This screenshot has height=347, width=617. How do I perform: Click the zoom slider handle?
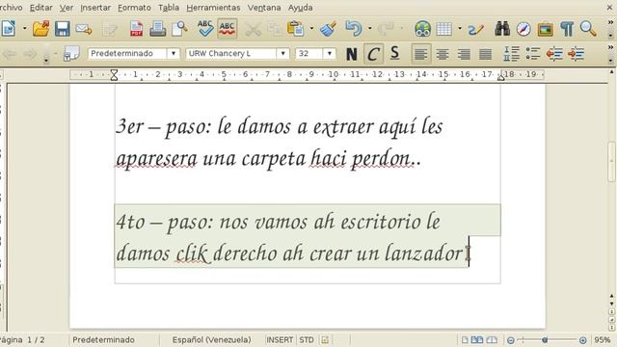tap(545, 339)
